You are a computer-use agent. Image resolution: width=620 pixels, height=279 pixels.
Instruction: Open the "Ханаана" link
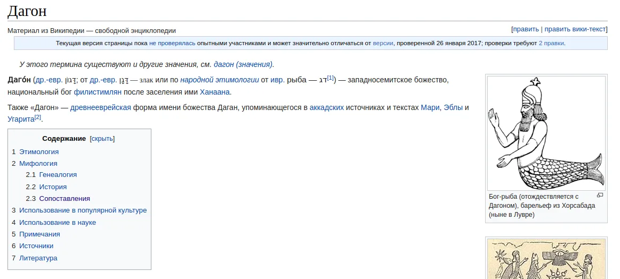pos(215,92)
